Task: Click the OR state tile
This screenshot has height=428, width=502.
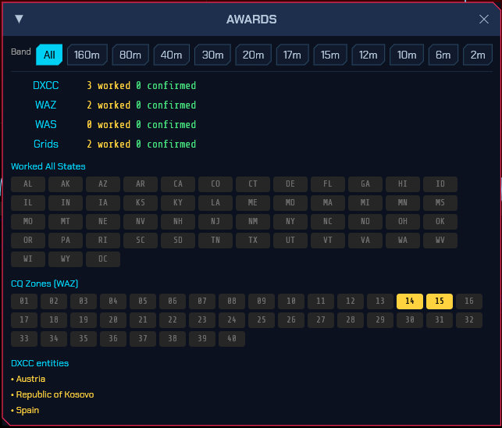Action: (x=28, y=240)
